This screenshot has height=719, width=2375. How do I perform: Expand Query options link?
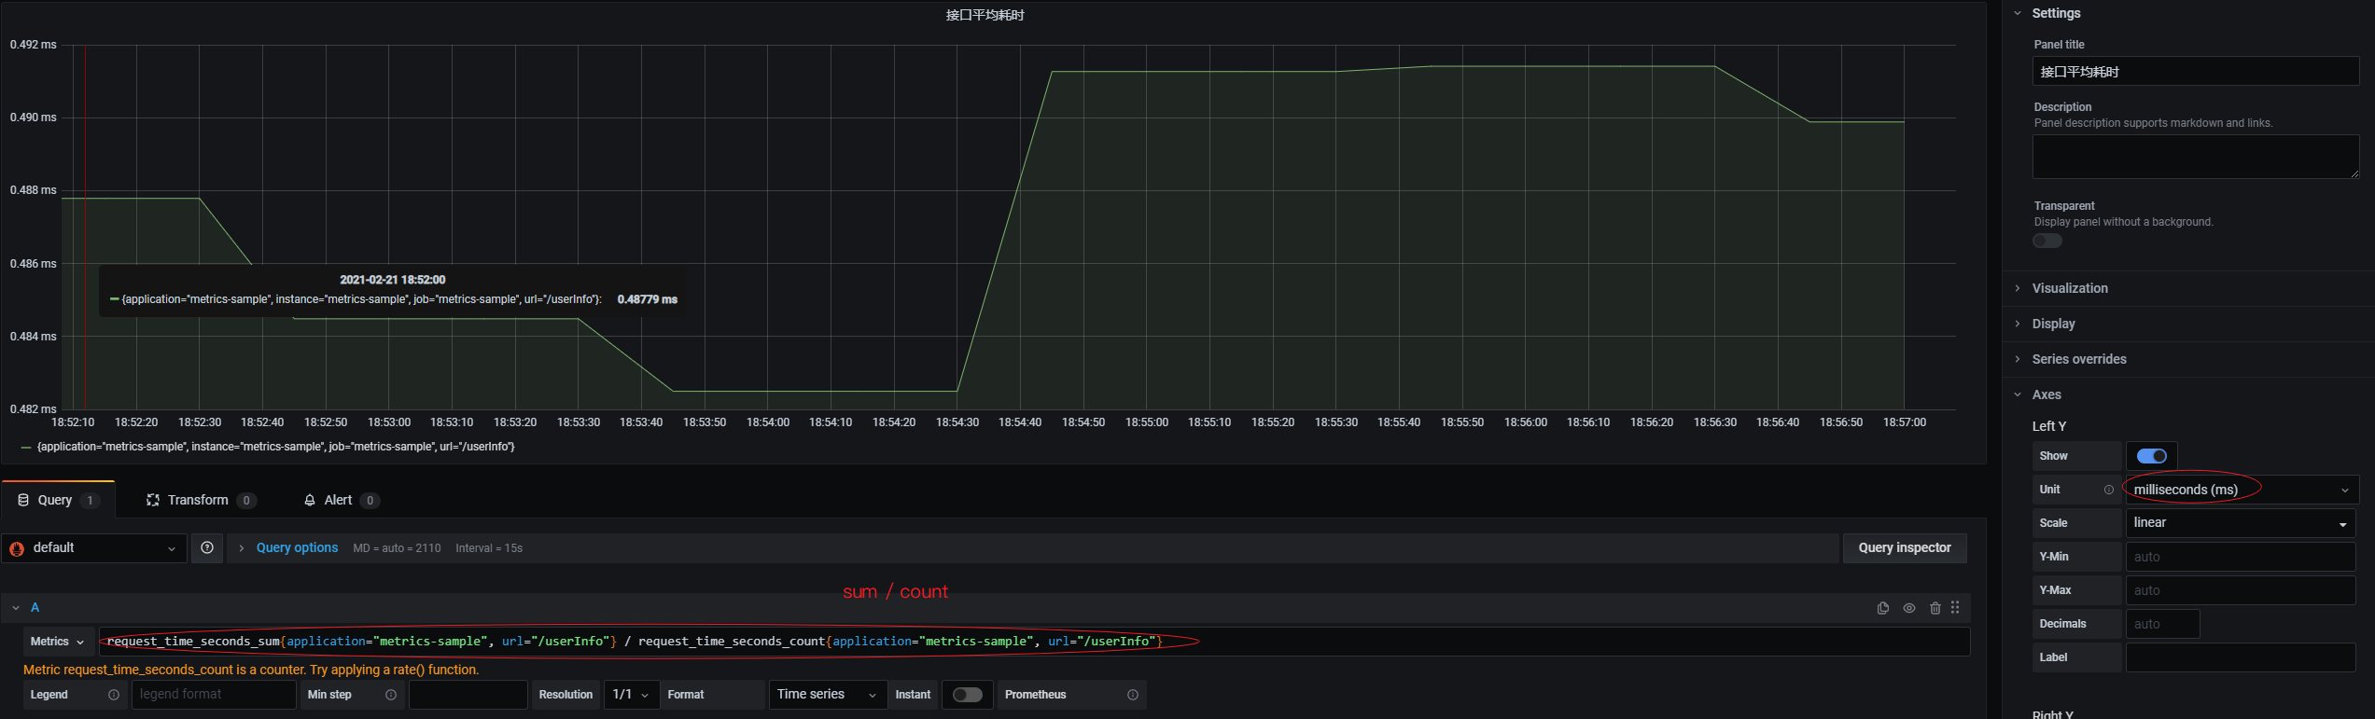(297, 547)
